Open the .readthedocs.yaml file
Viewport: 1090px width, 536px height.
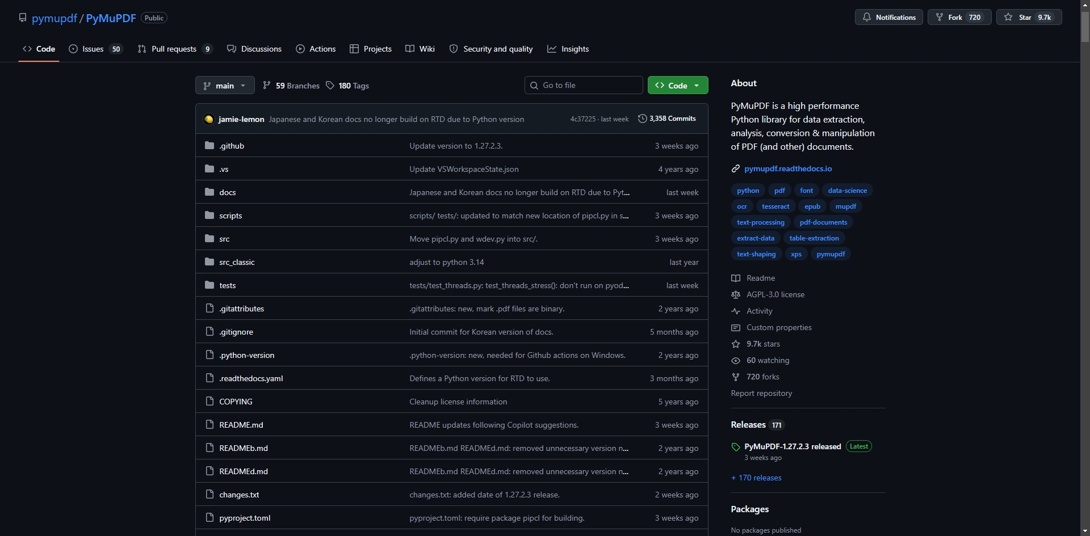coord(251,378)
